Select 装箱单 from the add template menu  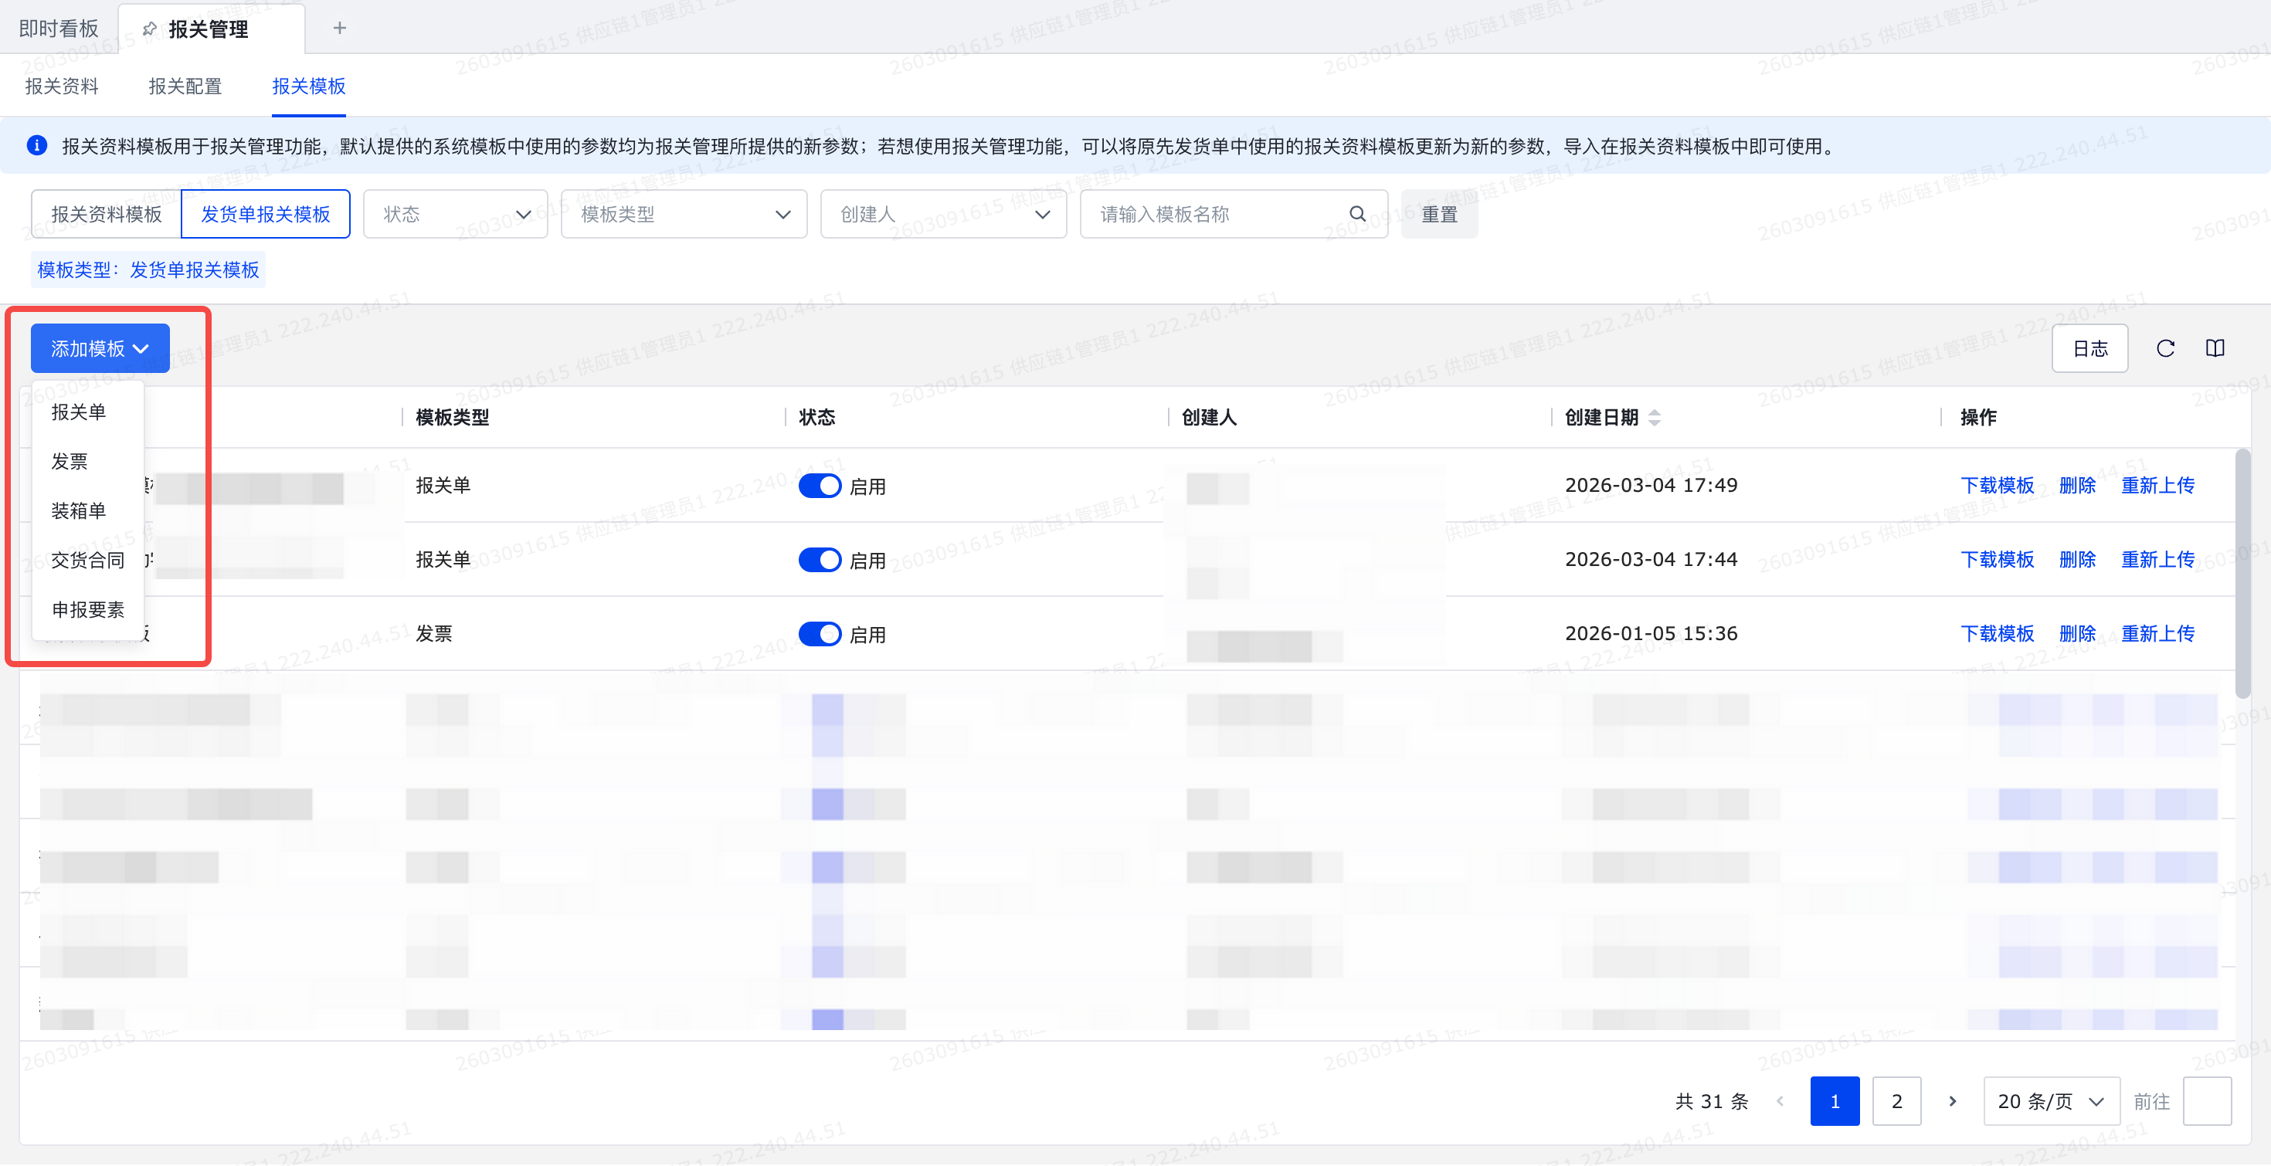[79, 510]
